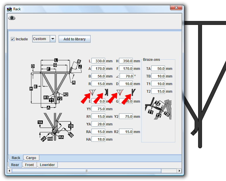Select the Y-shaped rack strut icon
Image resolution: width=226 pixels, height=181 pixels.
[x=134, y=92]
